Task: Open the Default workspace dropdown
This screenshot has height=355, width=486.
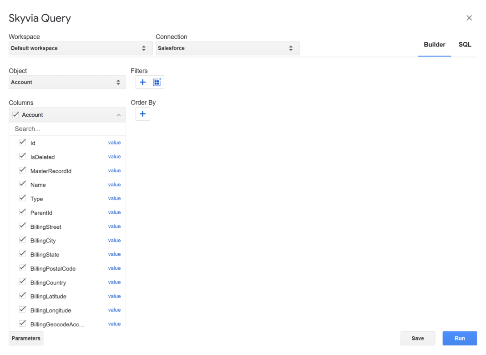Action: pos(80,48)
